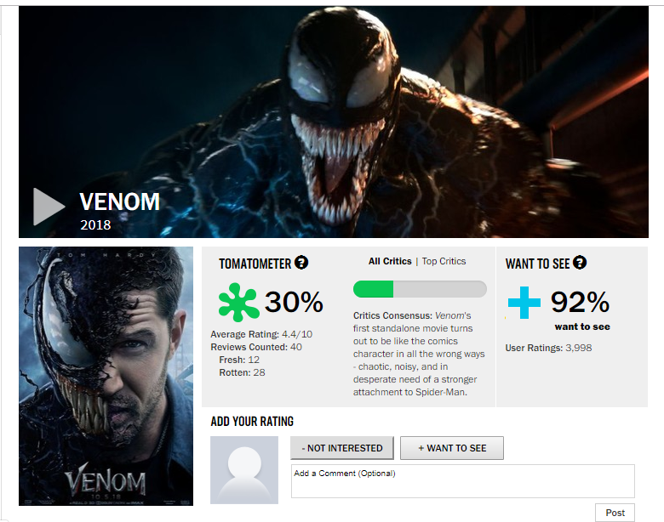Click the Tomatometer help question mark icon
The width and height of the screenshot is (664, 522).
tap(301, 263)
